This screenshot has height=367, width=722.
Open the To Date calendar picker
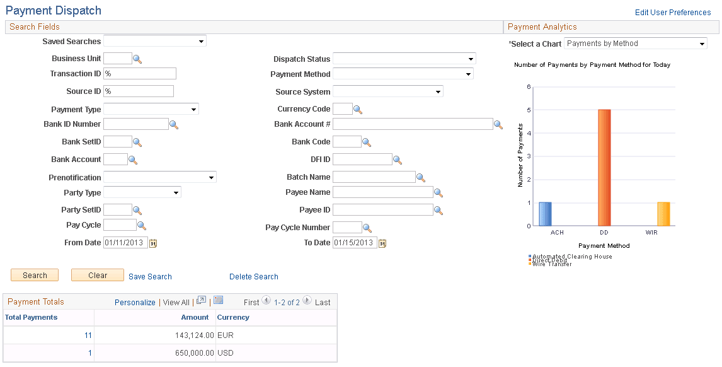coord(381,242)
